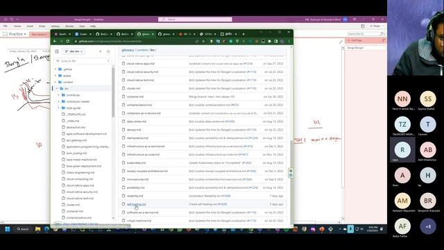Image resolution: width=444 pixels, height=250 pixels.
Task: Click bookmark star icon in address bar
Action: click(203, 42)
